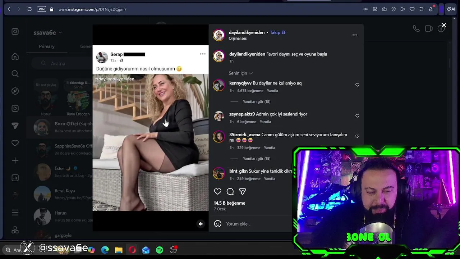Open Microsoft Edge from the taskbar

(105, 250)
